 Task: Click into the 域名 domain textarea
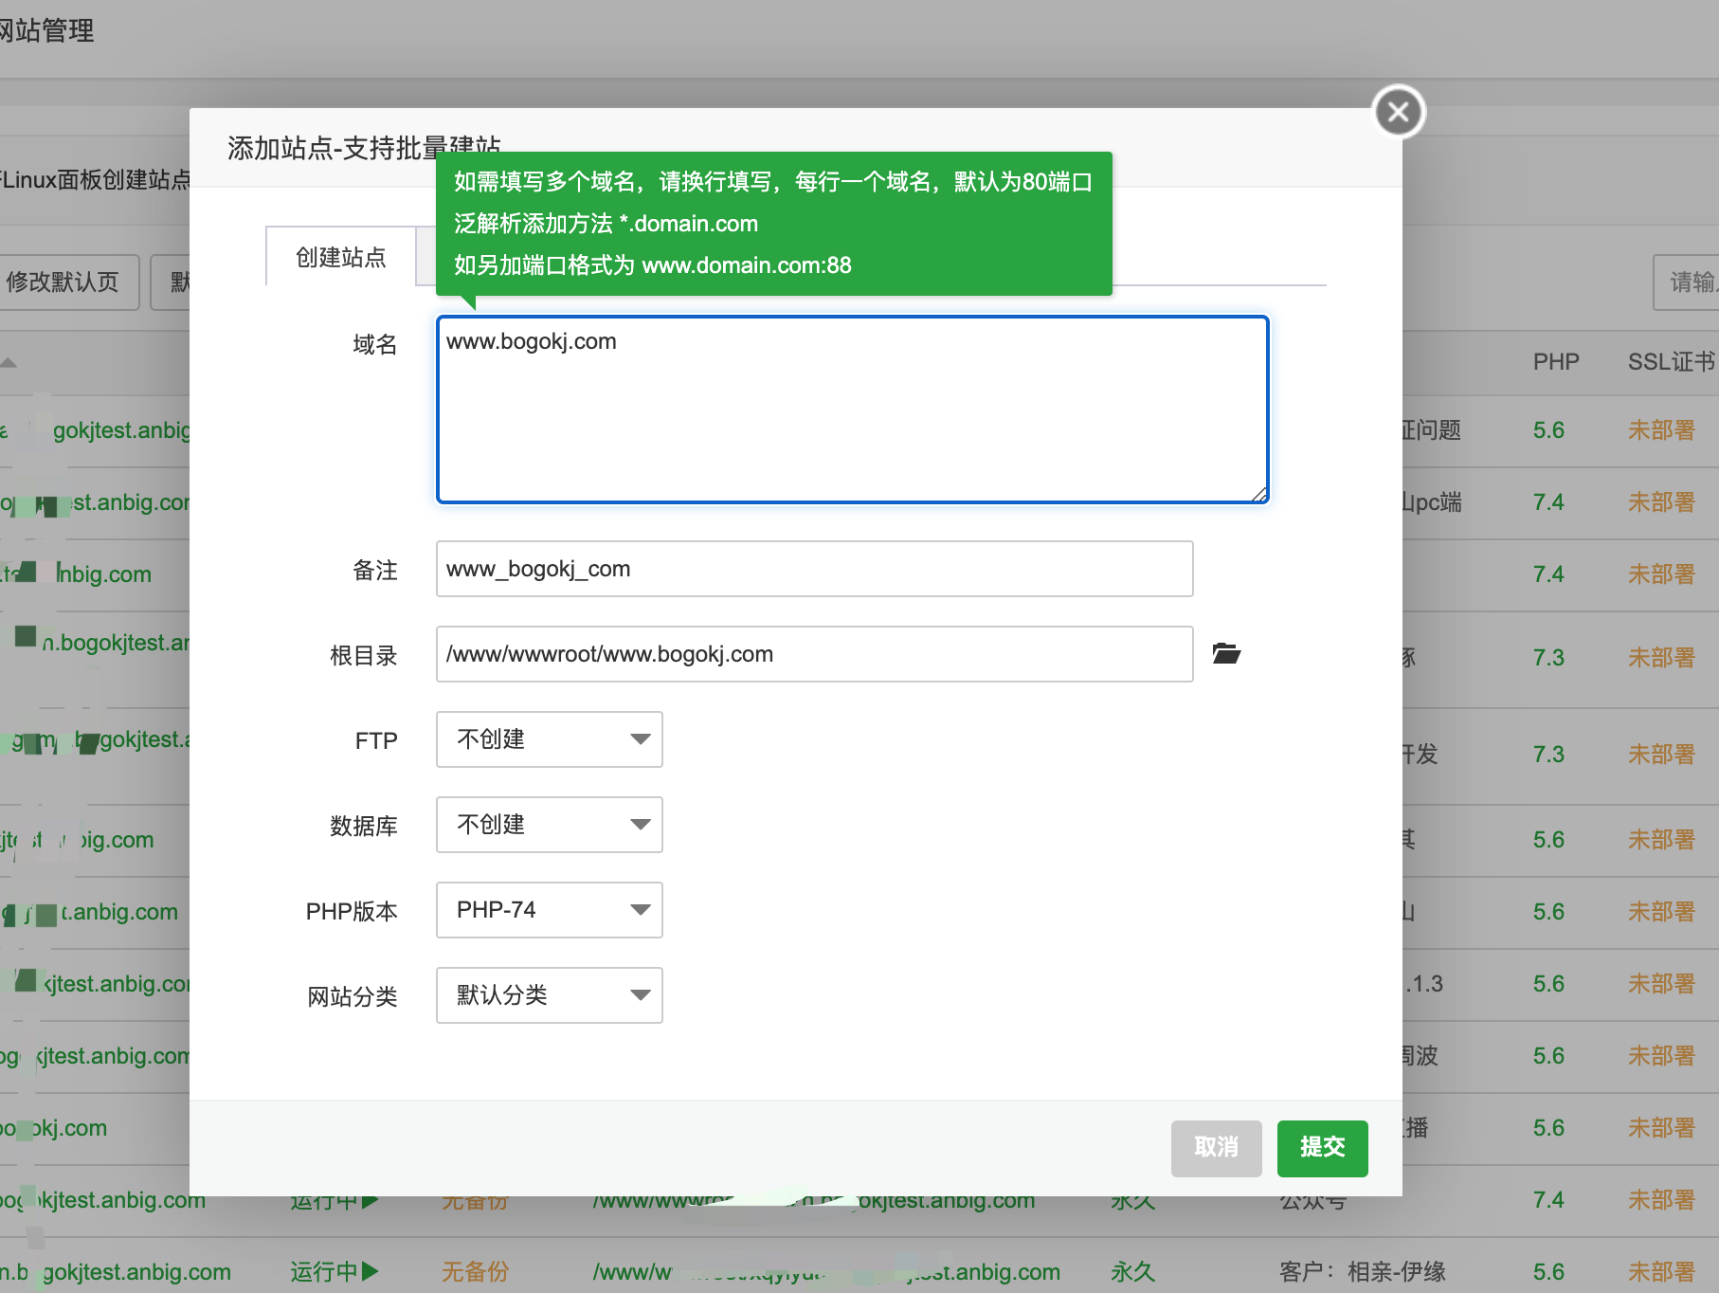coord(852,409)
